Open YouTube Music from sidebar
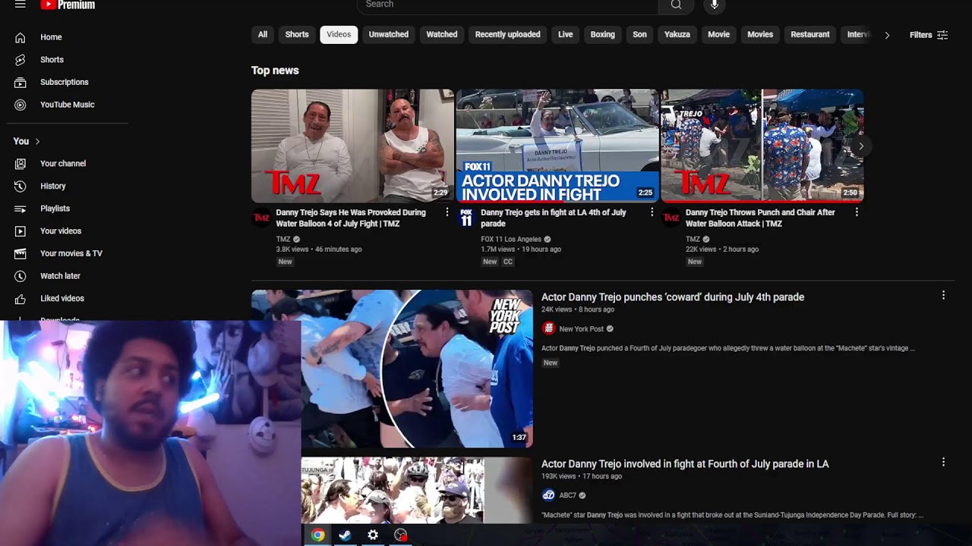972x546 pixels. click(x=68, y=105)
